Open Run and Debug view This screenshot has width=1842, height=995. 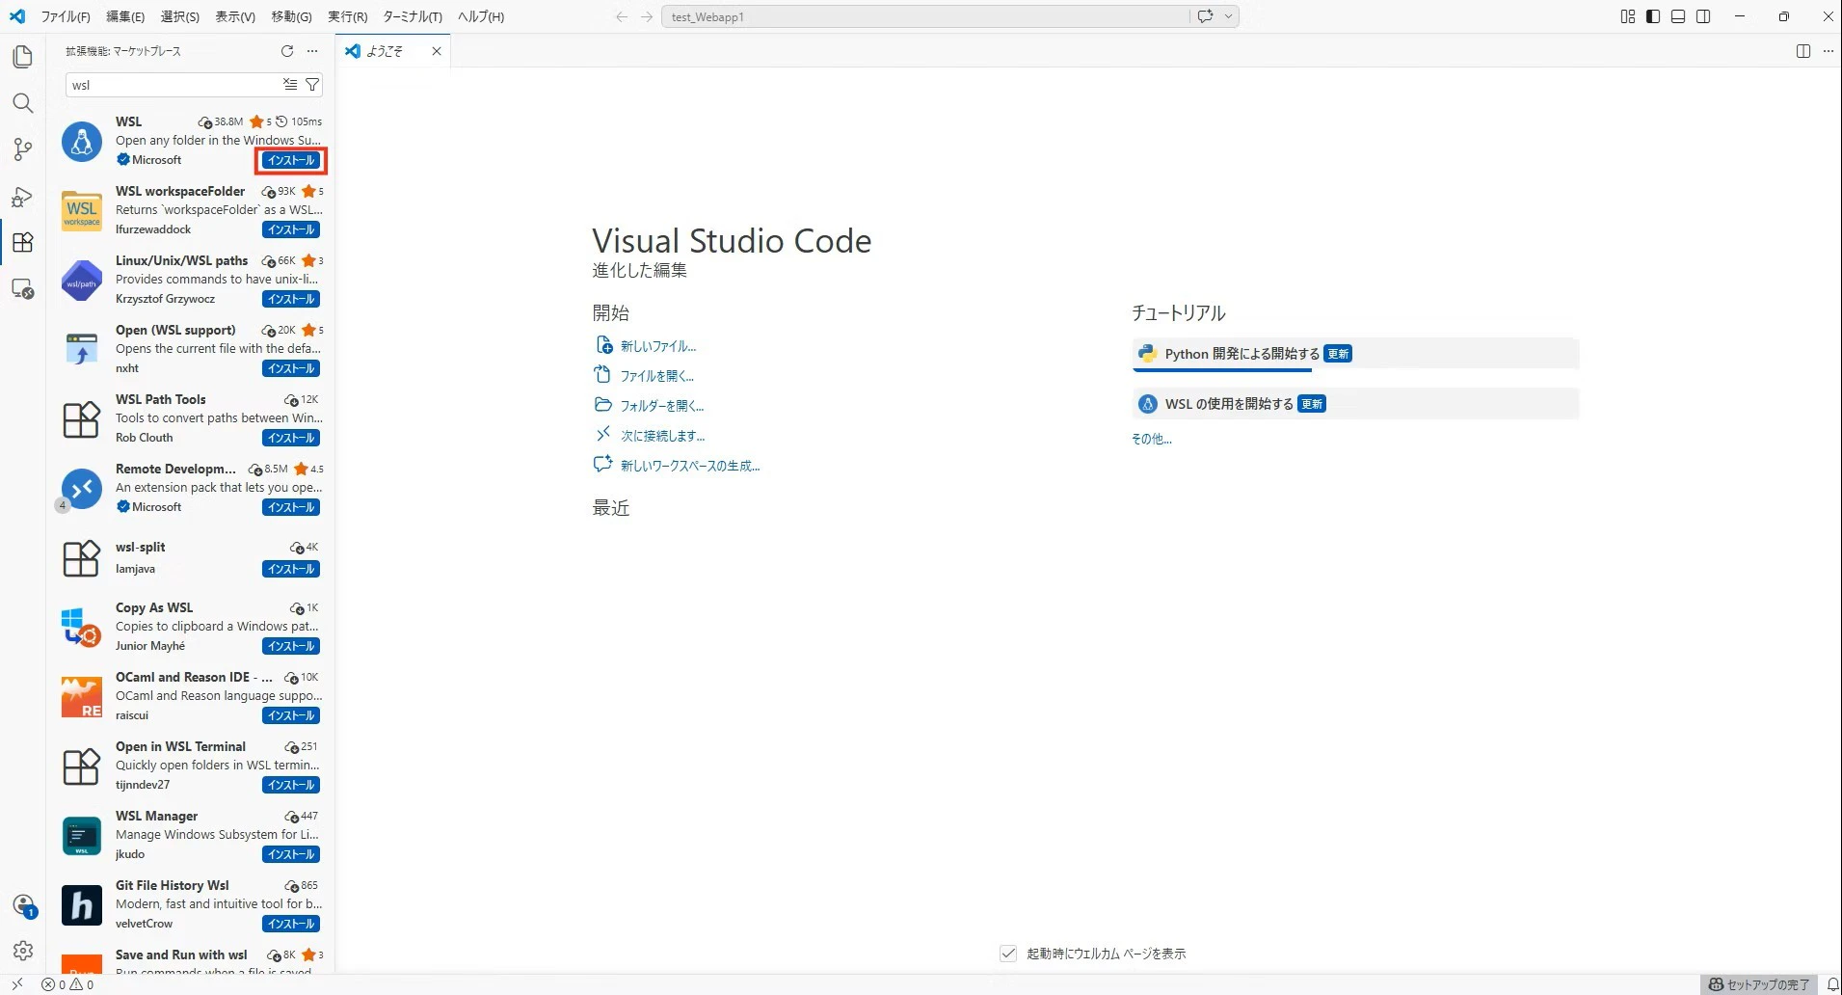click(23, 197)
